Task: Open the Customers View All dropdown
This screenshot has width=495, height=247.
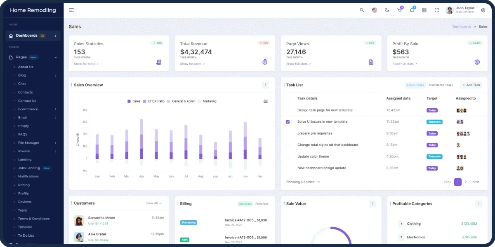Action: pyautogui.click(x=153, y=203)
